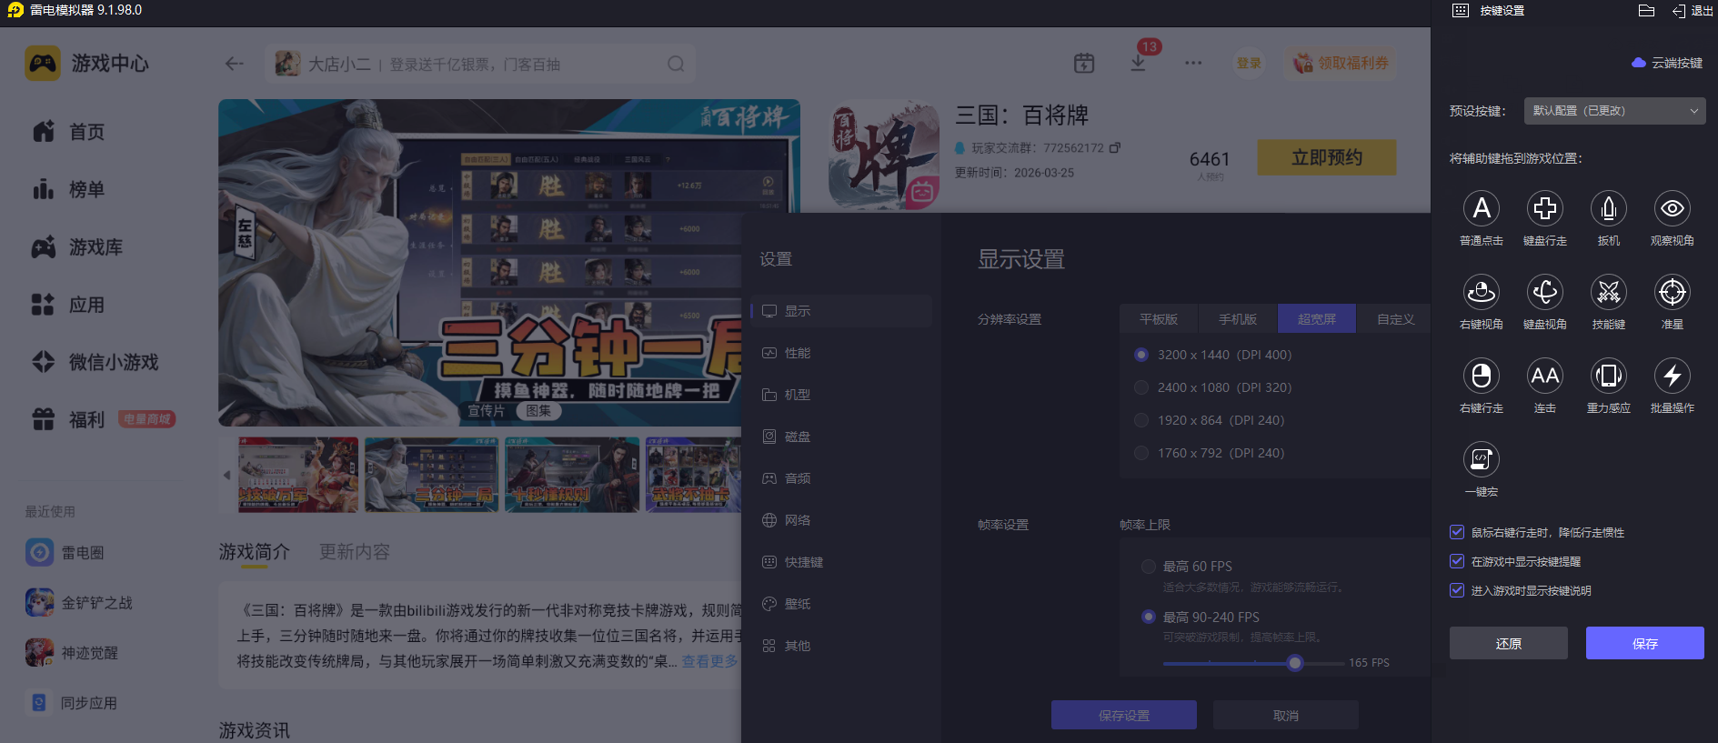Select the 连击 AA combo icon
1718x743 pixels.
(1544, 376)
